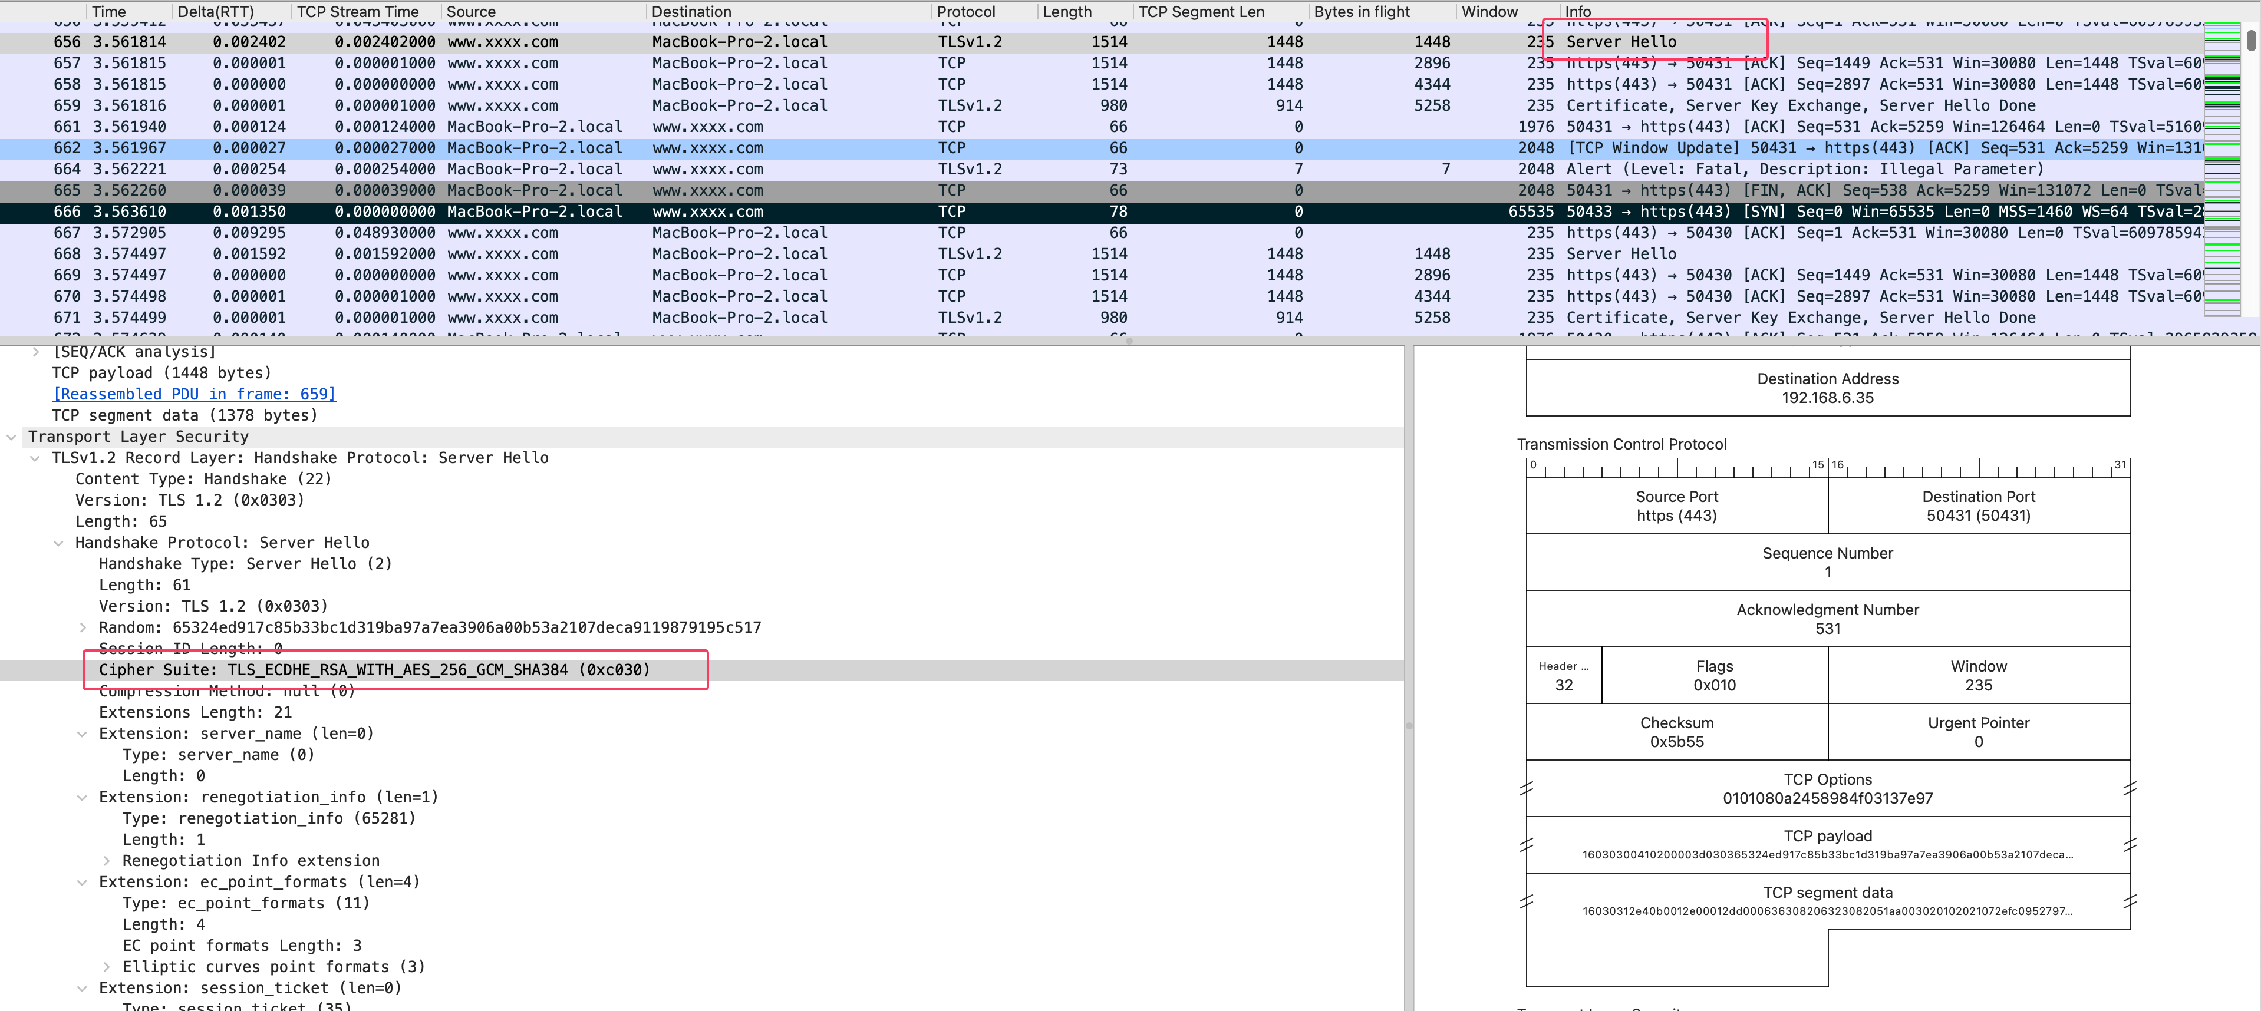The width and height of the screenshot is (2261, 1011).
Task: Click the Delta(RTT) column header
Action: coord(215,11)
